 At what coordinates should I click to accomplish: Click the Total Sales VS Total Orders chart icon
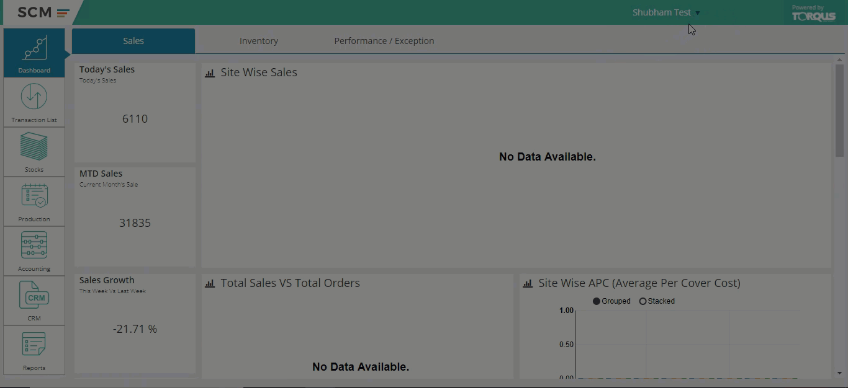210,284
